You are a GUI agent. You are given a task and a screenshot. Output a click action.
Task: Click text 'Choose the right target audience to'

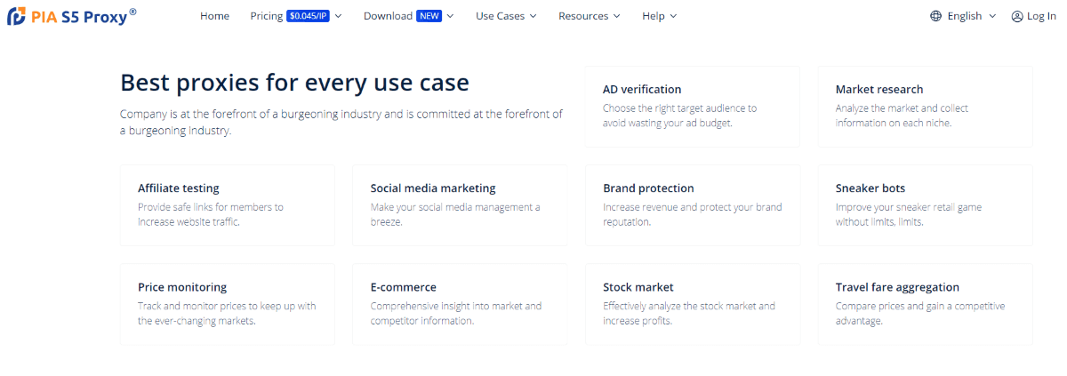pos(679,108)
